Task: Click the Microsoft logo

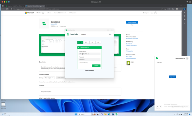Action: (x=29, y=13)
